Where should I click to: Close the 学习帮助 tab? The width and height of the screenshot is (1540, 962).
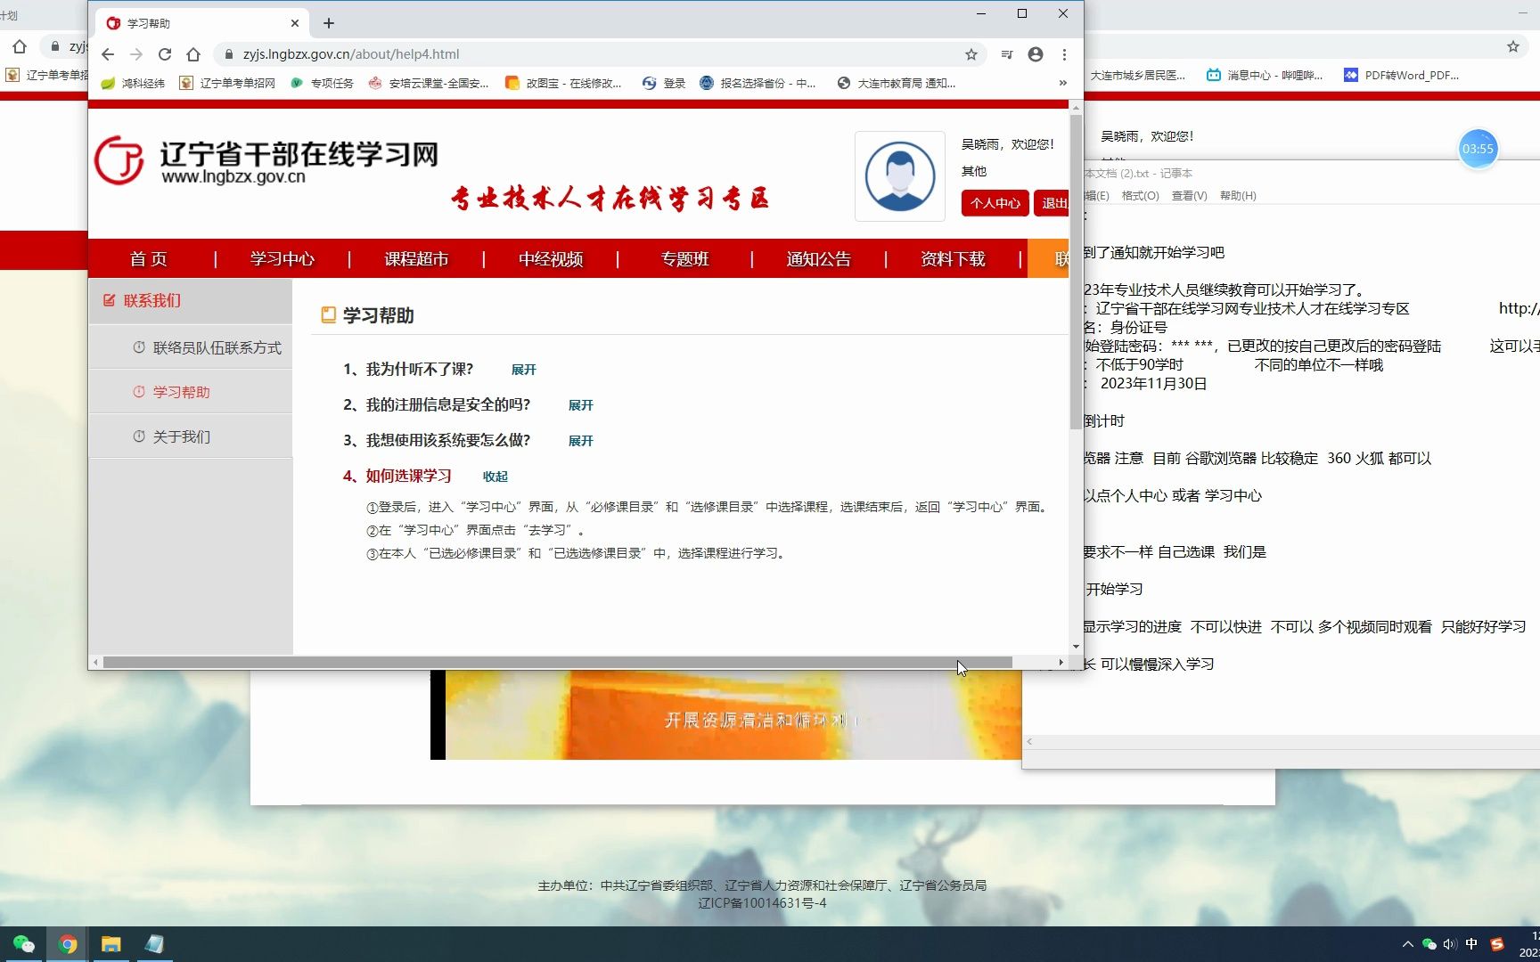[x=295, y=23]
